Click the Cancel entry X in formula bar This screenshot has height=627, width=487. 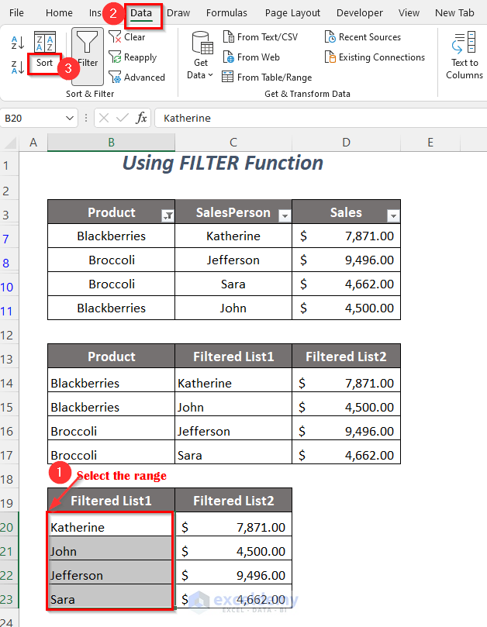tap(104, 119)
